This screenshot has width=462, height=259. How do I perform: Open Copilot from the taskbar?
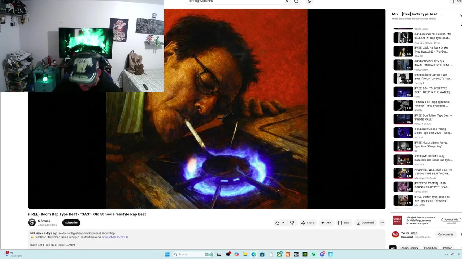(236, 254)
